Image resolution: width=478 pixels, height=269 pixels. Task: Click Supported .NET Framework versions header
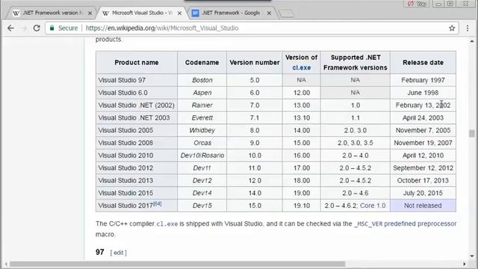coord(356,63)
